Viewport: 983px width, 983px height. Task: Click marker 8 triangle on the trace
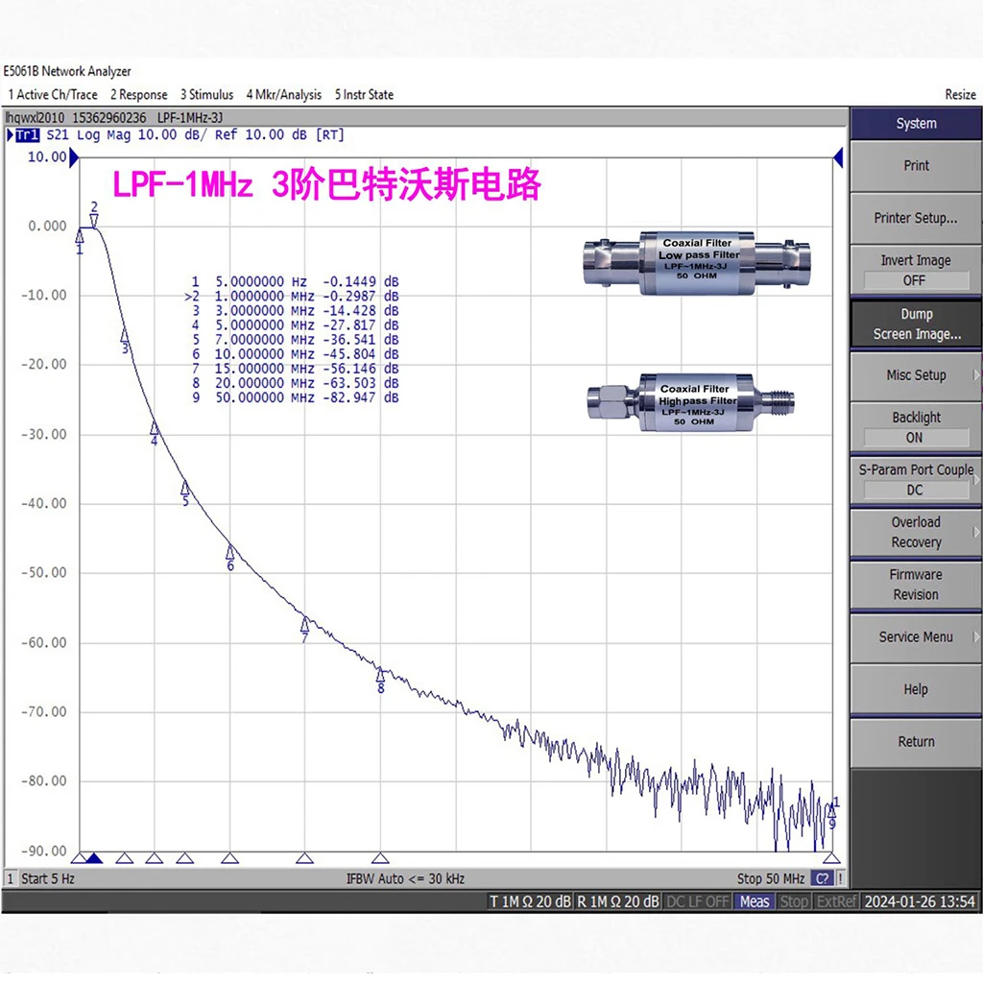(380, 674)
